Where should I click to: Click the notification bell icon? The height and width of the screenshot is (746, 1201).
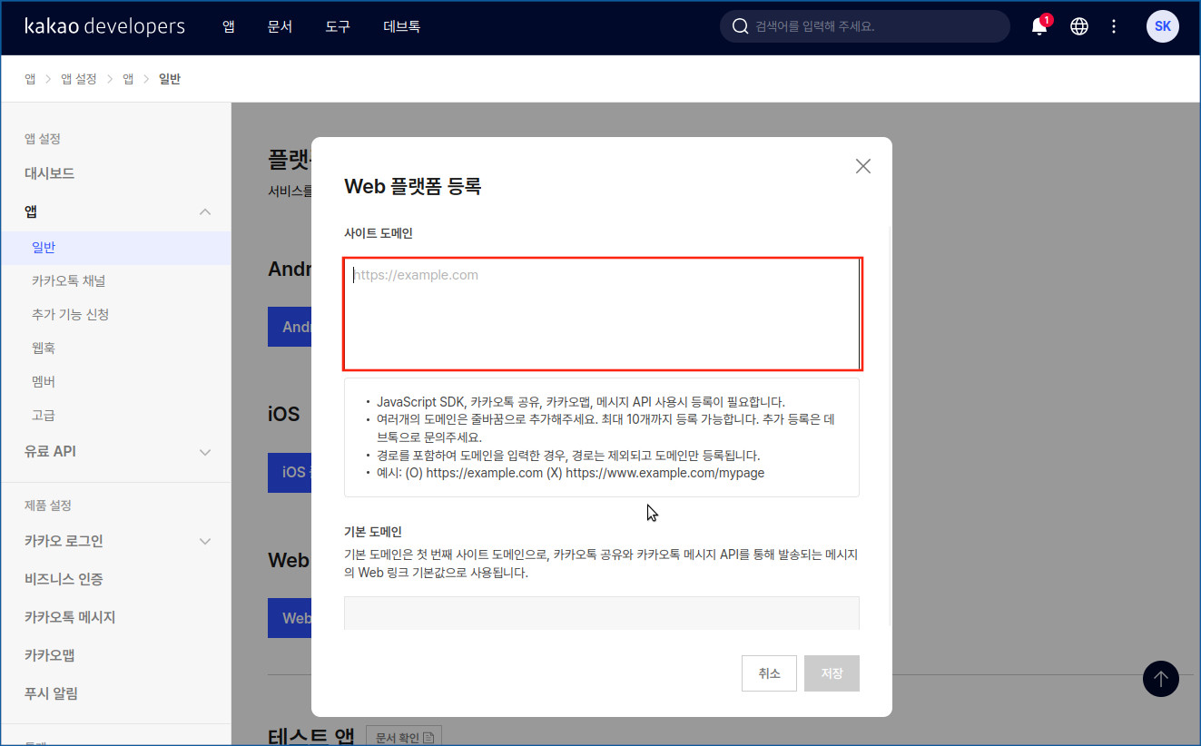1039,26
